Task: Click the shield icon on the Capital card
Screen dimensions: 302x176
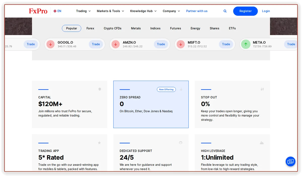Action: point(100,89)
